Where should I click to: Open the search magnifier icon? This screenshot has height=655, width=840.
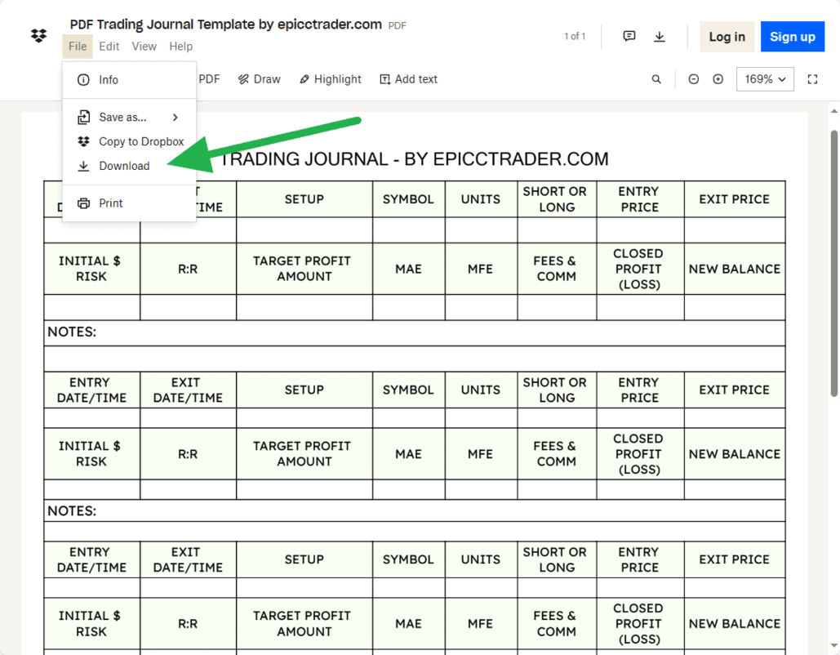(x=656, y=79)
